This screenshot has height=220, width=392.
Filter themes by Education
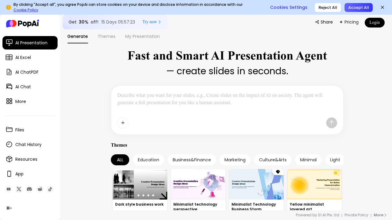(148, 160)
